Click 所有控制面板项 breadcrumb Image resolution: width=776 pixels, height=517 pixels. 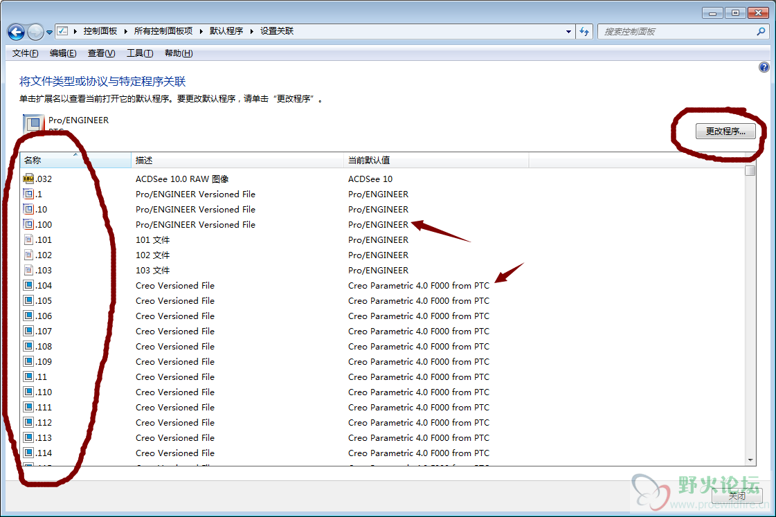pos(163,31)
